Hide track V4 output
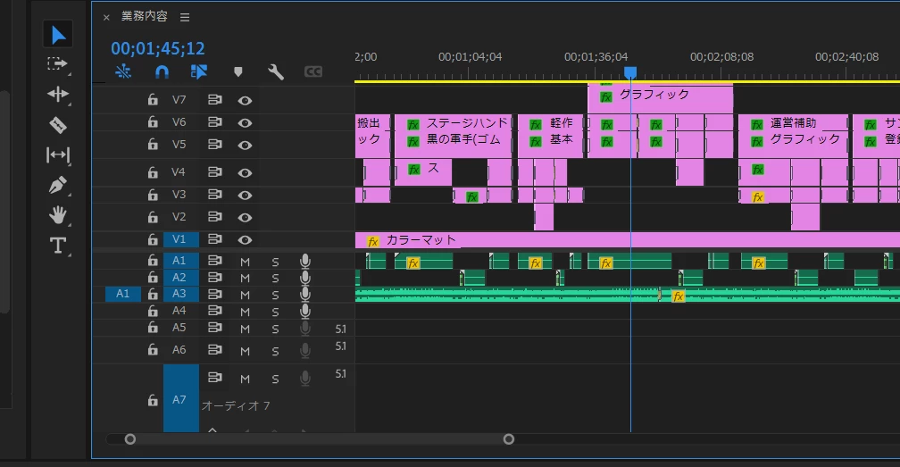The width and height of the screenshot is (900, 467). [245, 172]
